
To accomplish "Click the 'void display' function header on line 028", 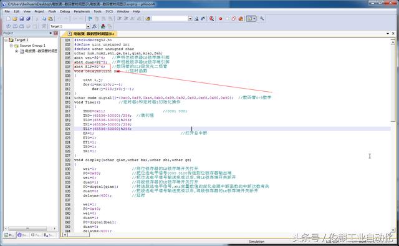I will (x=133, y=160).
